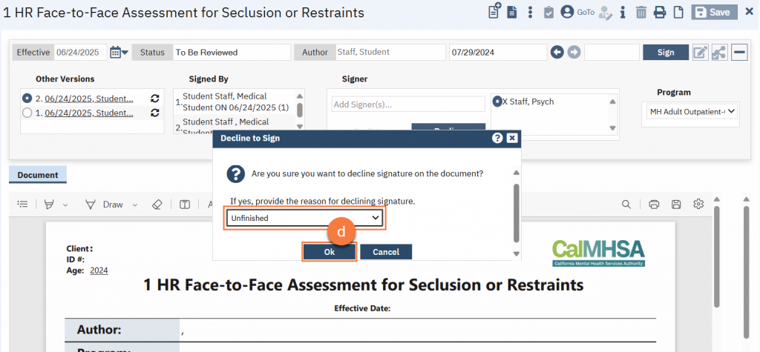Open the three-dot more options menu
Viewport: 760px width, 352px height.
click(x=530, y=12)
